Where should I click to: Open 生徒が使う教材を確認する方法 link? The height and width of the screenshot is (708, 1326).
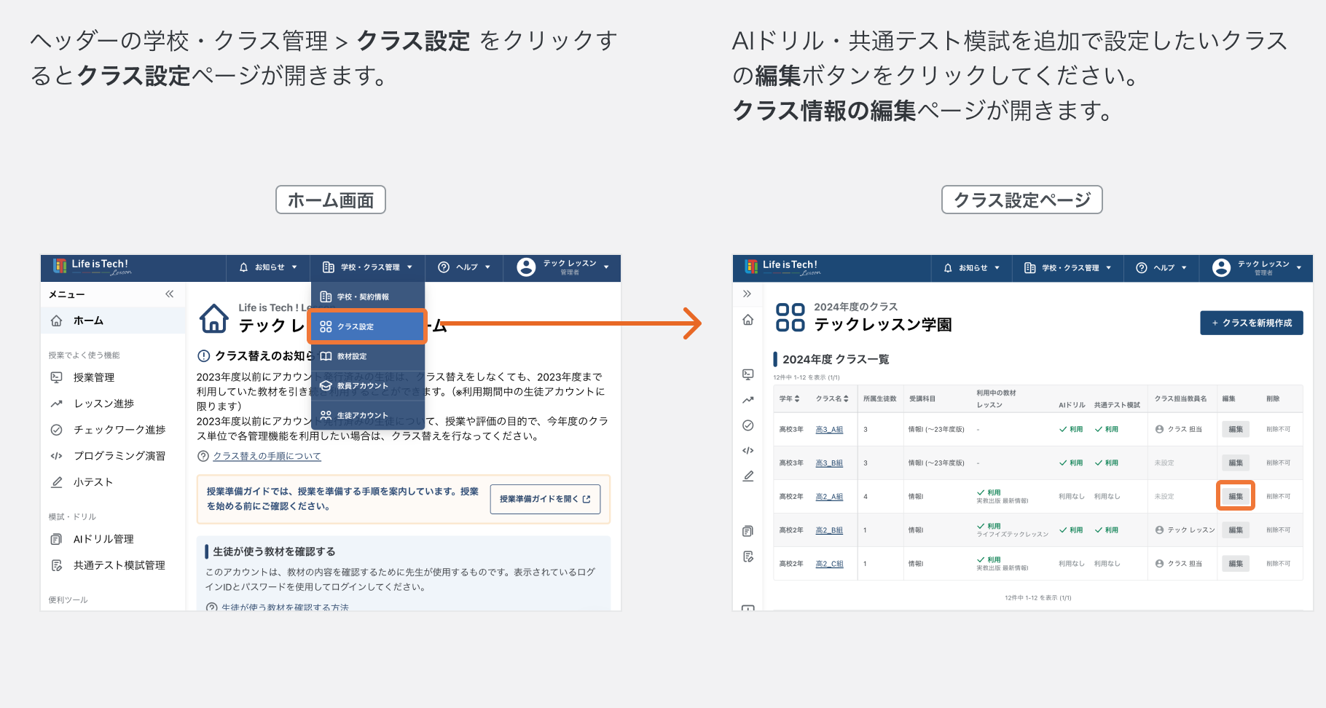click(x=285, y=607)
